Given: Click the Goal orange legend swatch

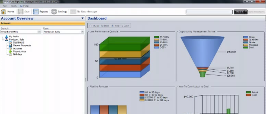Looking at the screenshot, I should point(248,95).
